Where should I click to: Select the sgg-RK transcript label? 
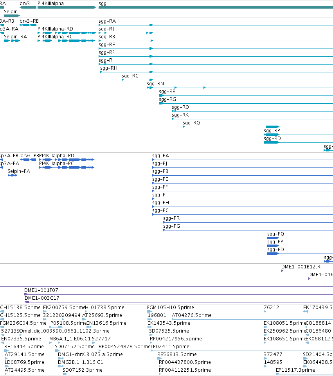tap(180, 115)
